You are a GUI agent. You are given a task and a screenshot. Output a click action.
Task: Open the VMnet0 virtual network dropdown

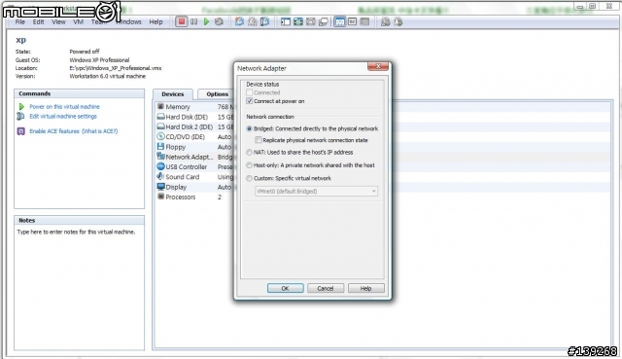pos(316,191)
